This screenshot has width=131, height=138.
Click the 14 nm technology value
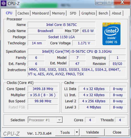click(x=37, y=43)
